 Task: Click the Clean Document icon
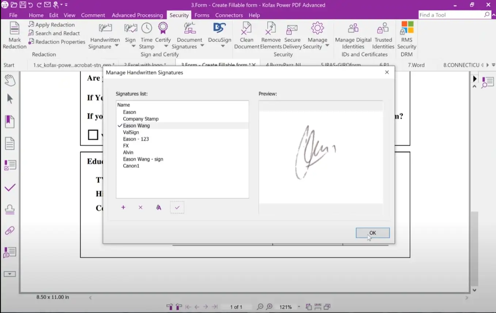247,29
